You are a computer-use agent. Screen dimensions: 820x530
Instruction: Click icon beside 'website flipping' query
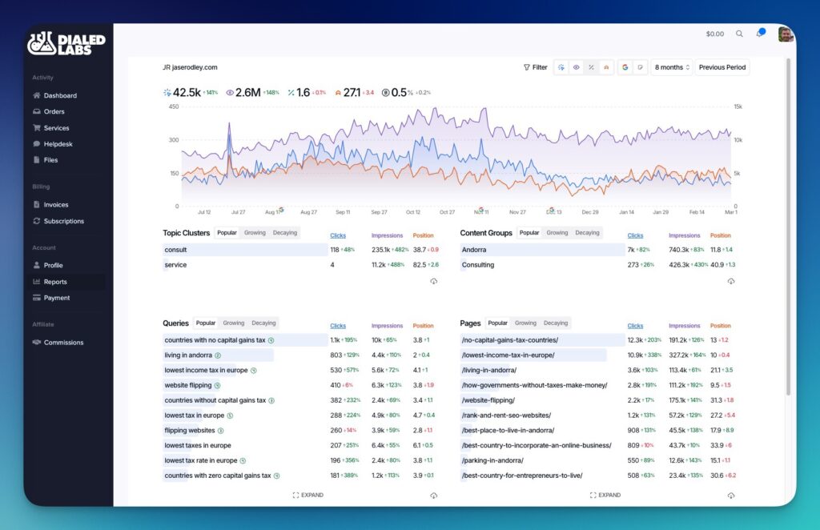point(217,386)
